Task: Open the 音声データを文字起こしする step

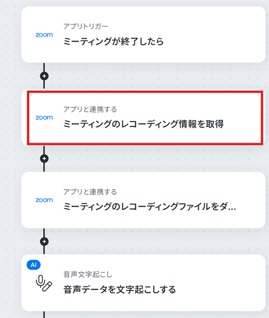Action: [x=143, y=283]
